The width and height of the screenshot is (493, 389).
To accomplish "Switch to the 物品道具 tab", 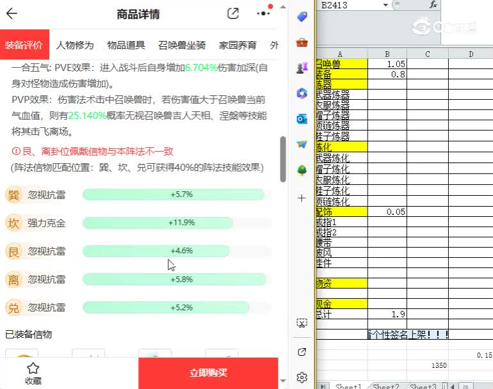I will tap(126, 45).
